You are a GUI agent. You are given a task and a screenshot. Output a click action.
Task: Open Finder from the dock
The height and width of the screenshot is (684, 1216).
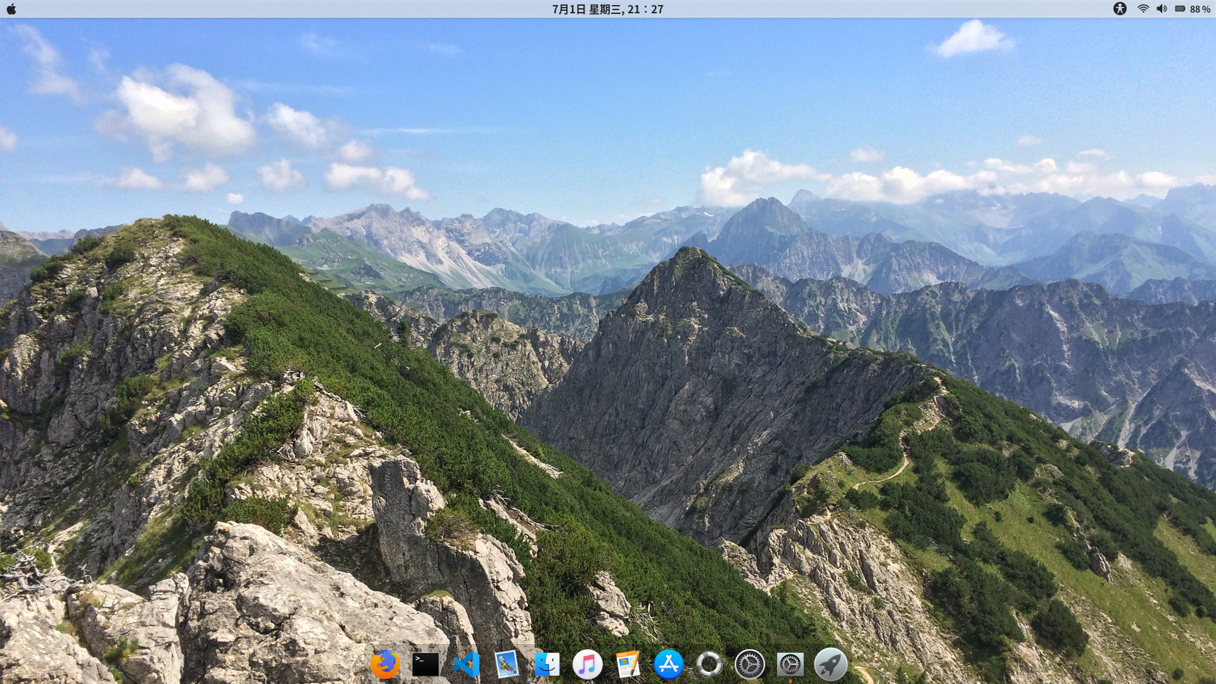click(x=547, y=664)
